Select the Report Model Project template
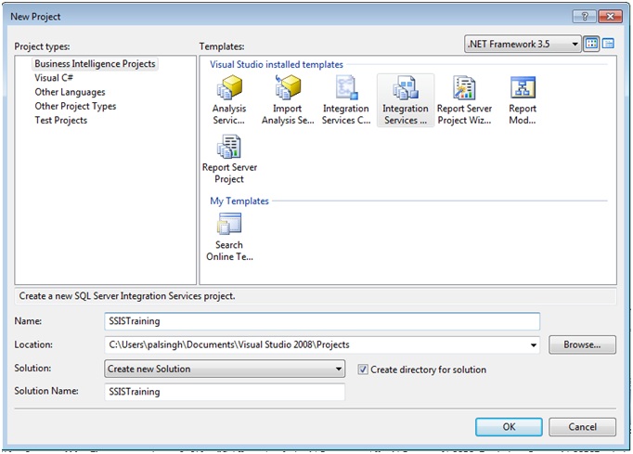 (x=523, y=91)
